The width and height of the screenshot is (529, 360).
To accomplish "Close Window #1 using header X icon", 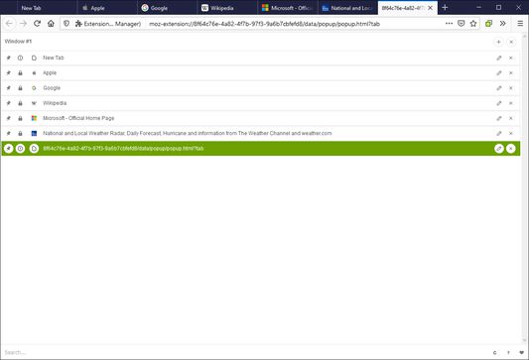I will click(511, 42).
